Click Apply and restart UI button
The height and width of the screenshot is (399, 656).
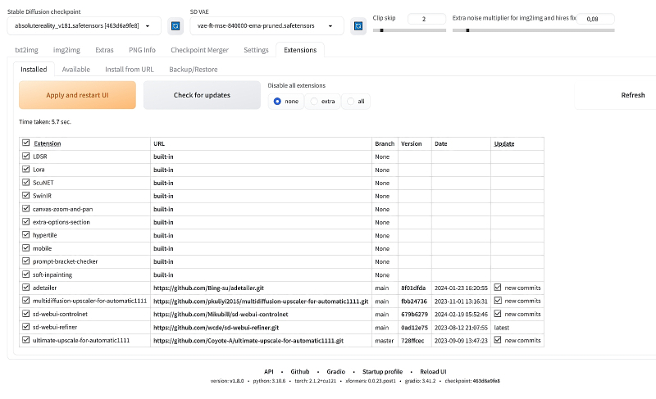pos(78,95)
